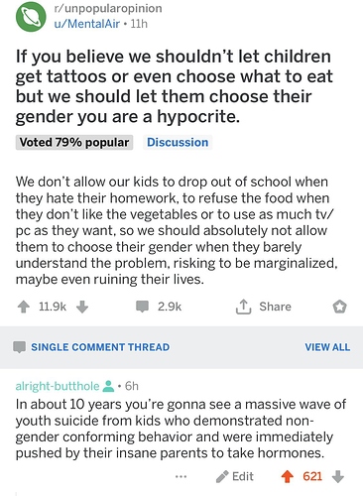Downvote the main post

(x=82, y=307)
